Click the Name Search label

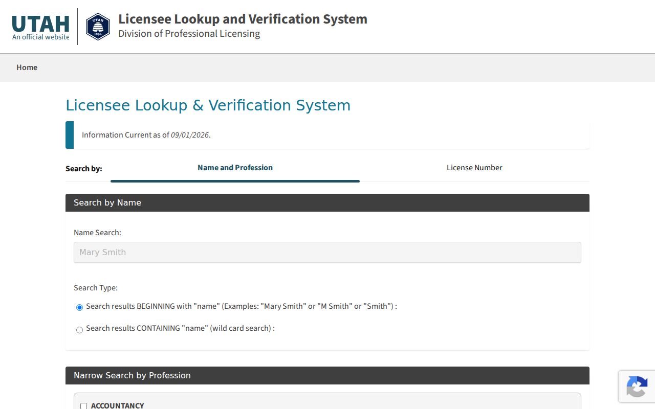pos(97,233)
